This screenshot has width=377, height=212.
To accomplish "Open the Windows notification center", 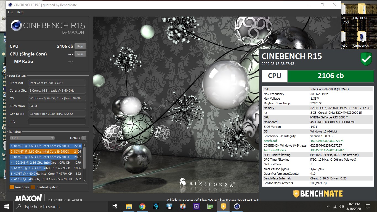I will point(368,206).
